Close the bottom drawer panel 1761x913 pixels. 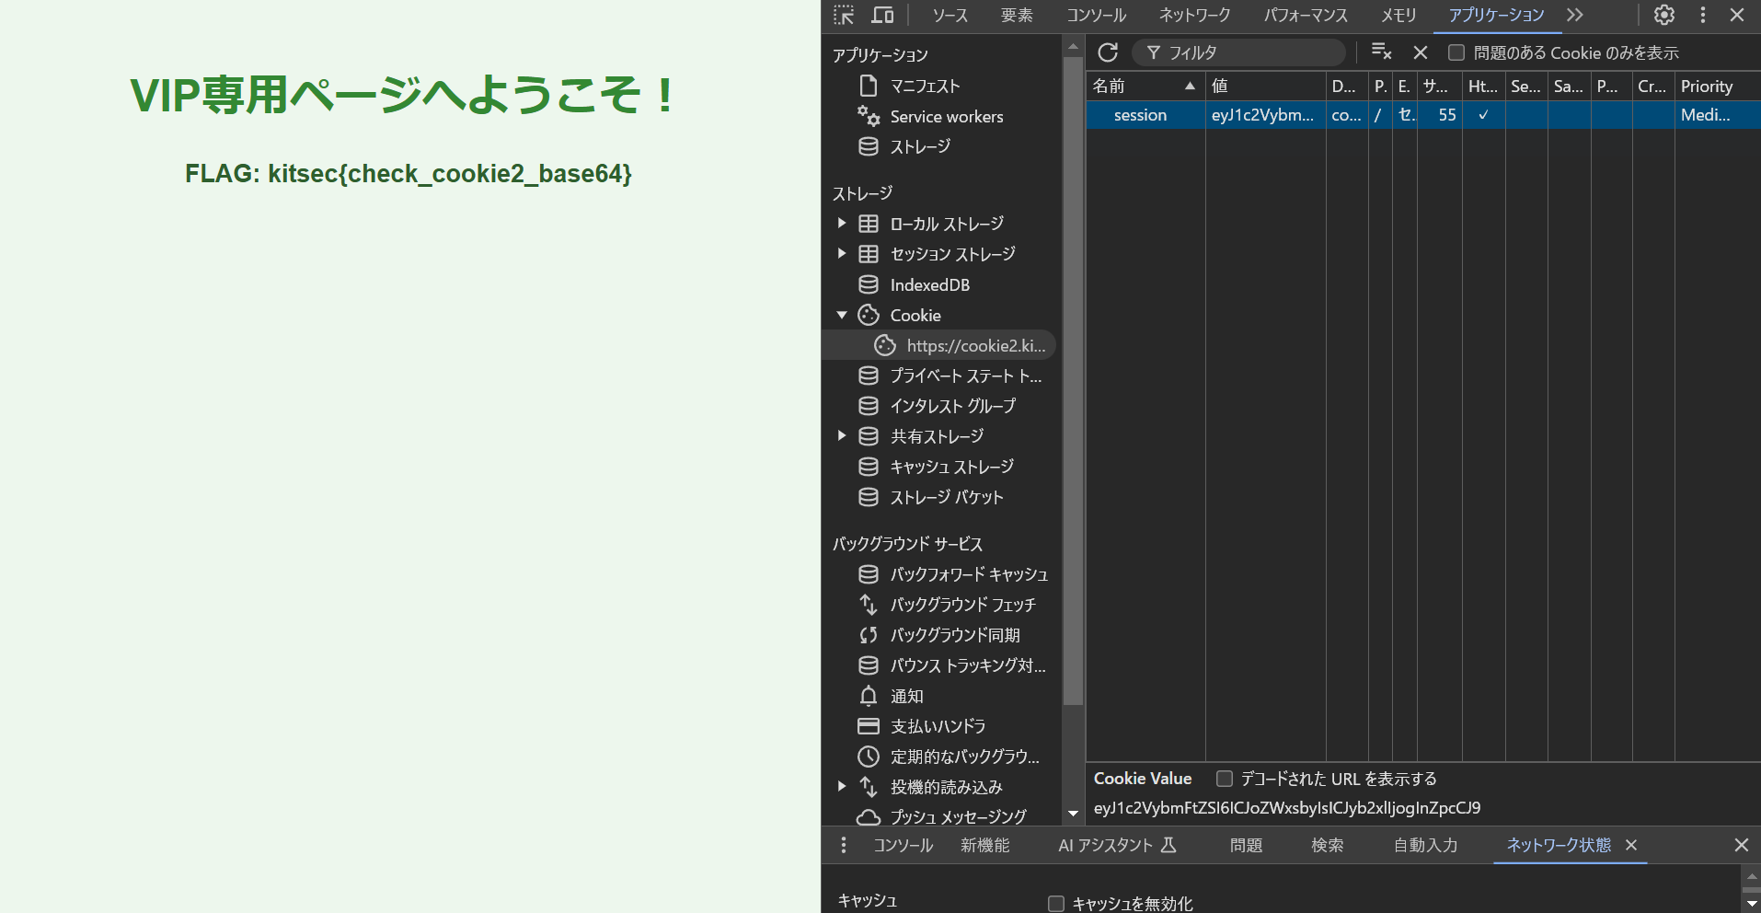[1741, 845]
